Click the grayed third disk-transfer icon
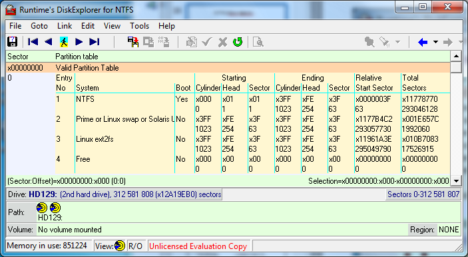Viewport: 468px width, 257px height. (164, 42)
